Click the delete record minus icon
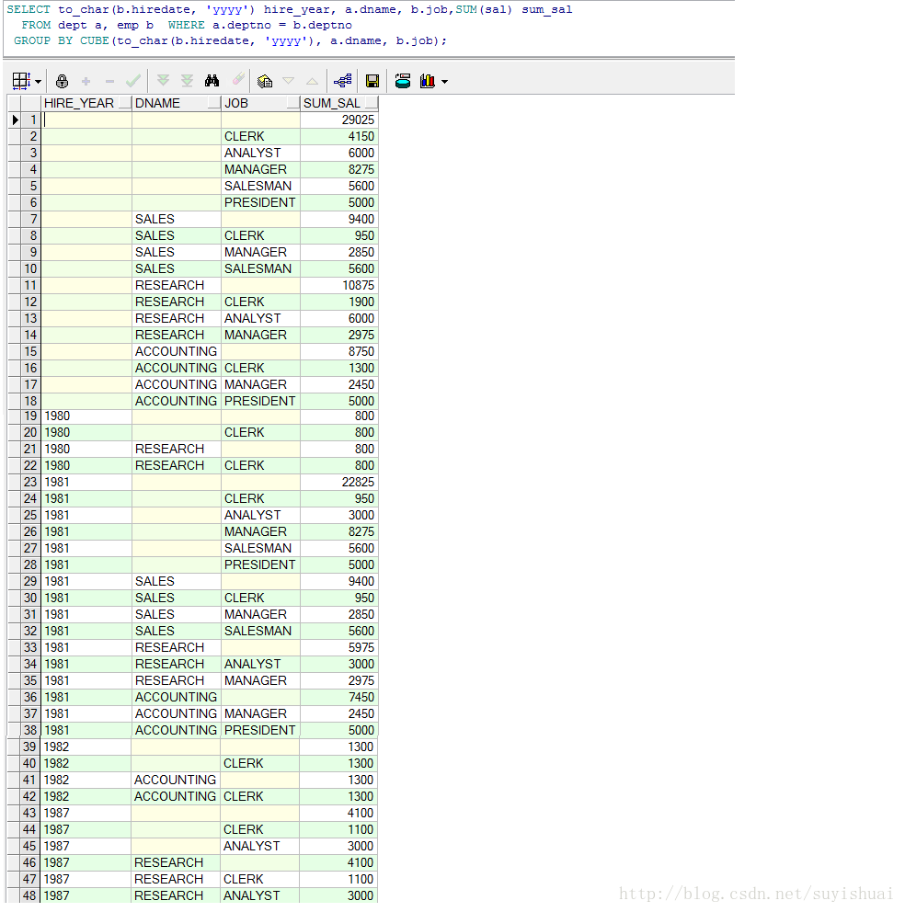Screen dimensions: 905x912 (x=110, y=82)
